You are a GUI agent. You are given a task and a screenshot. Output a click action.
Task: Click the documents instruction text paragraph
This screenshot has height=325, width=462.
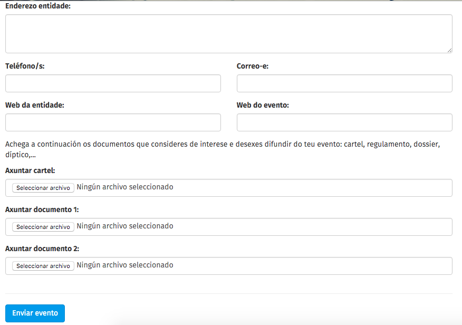pos(223,148)
